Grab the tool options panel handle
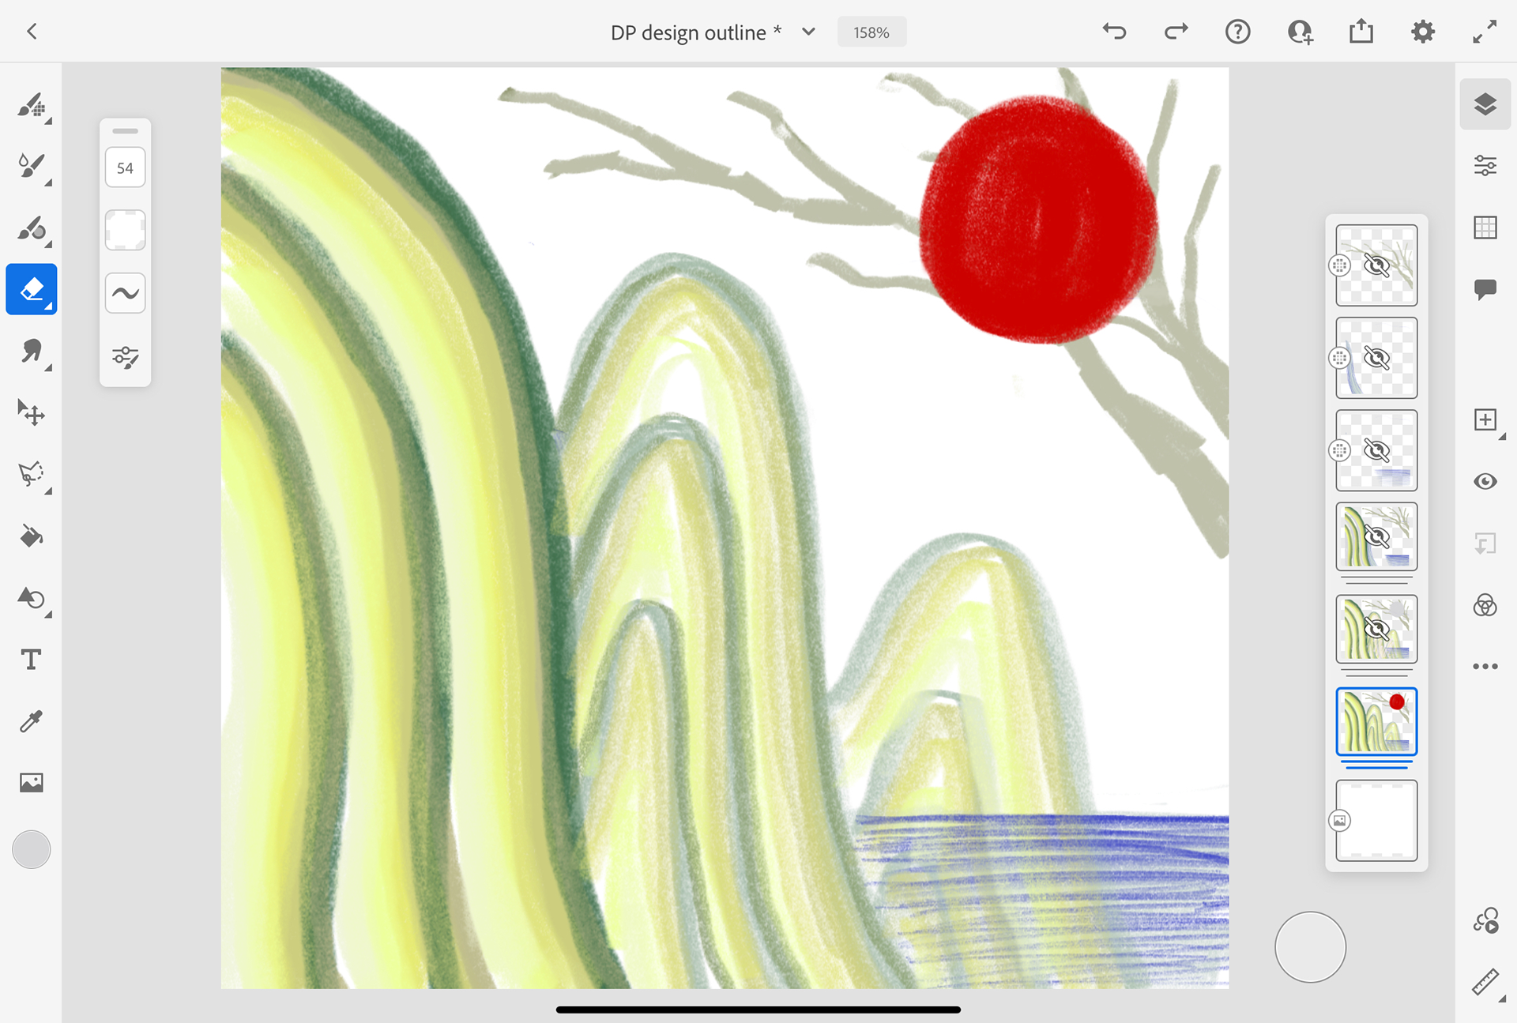This screenshot has width=1517, height=1023. [x=125, y=131]
